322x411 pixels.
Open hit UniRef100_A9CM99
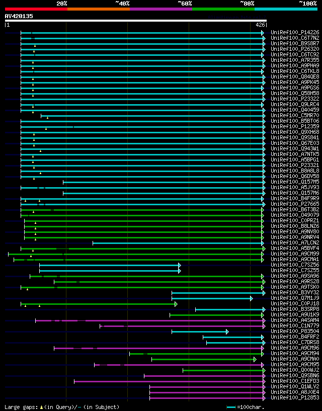click(x=295, y=254)
